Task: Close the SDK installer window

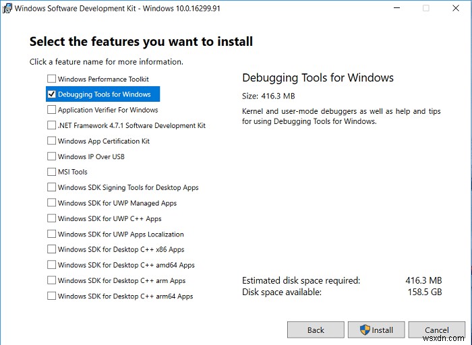Action: [456, 8]
